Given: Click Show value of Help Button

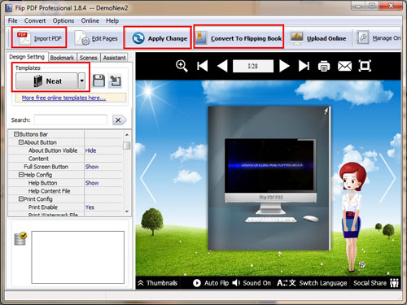Looking at the screenshot, I should click(92, 183).
